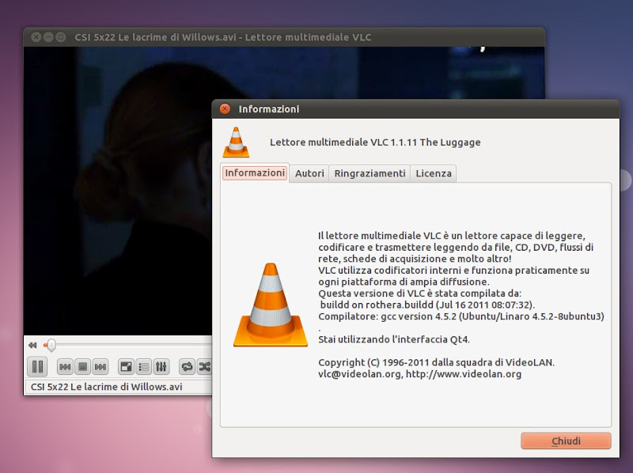Viewport: 633px width, 473px height.
Task: Stop the video playback
Action: 82,367
